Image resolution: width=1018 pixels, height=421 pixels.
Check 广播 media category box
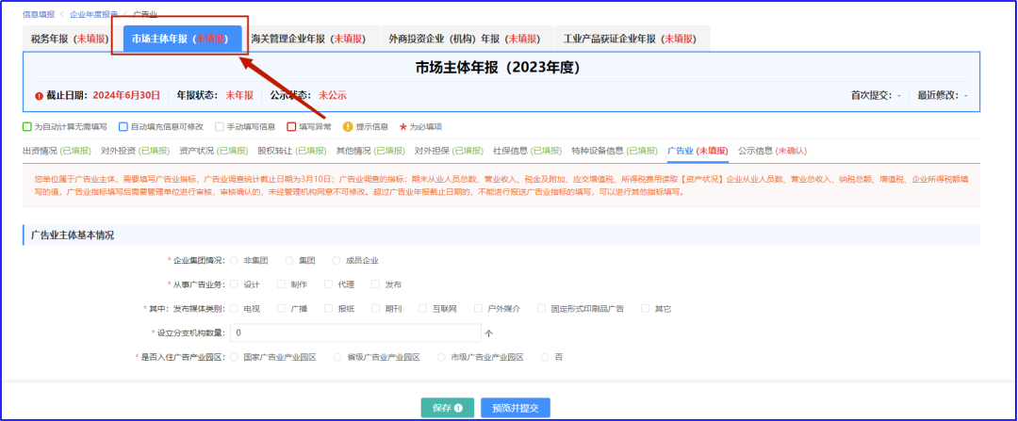pyautogui.click(x=281, y=309)
